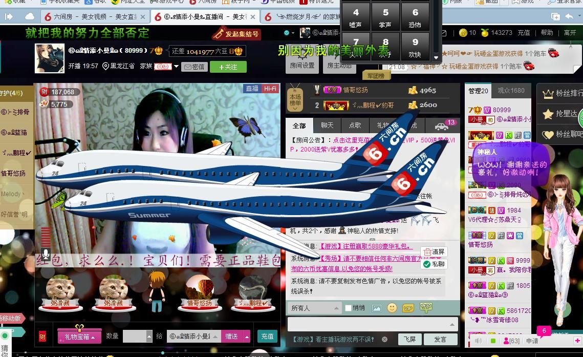Click the 清屏 clear screen trash icon
Image resolution: width=583 pixels, height=357 pixels.
point(427,252)
